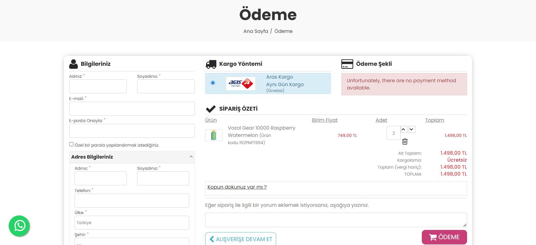Go to Ana Sayfa breadcrumb
Screen dimensions: 536x245
coord(255,31)
